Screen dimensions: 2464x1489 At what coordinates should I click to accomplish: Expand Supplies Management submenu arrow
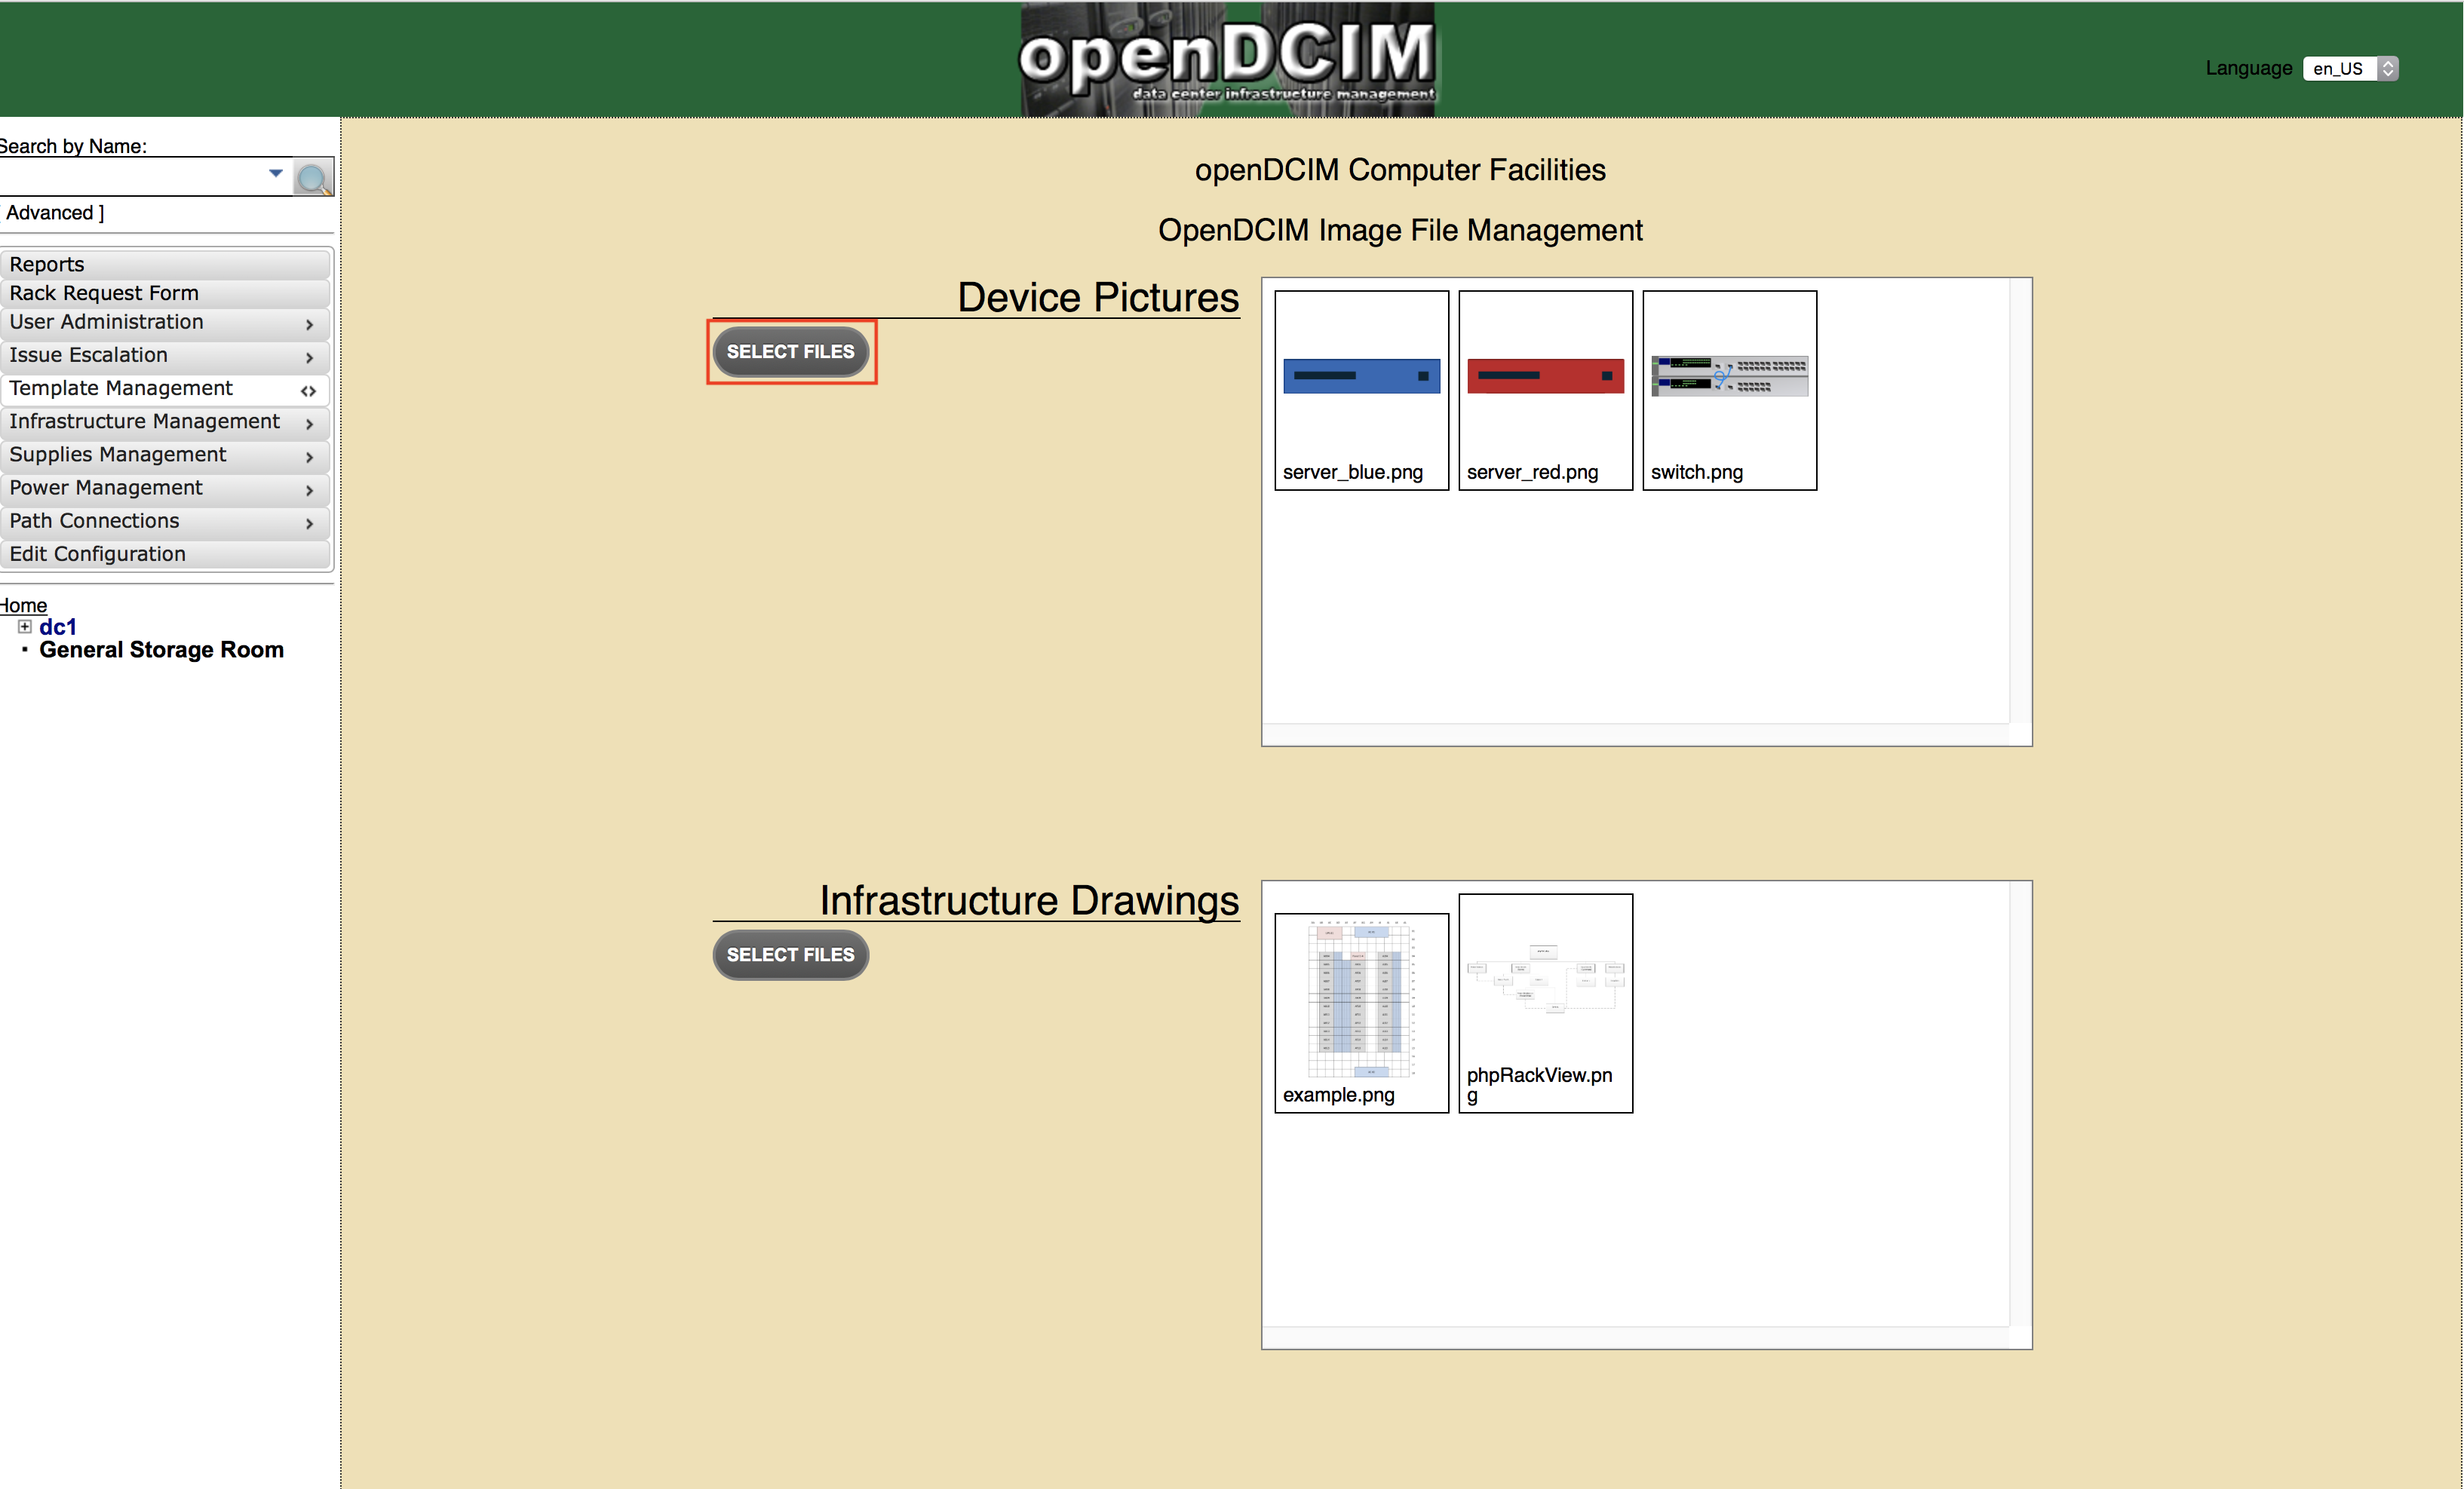309,457
